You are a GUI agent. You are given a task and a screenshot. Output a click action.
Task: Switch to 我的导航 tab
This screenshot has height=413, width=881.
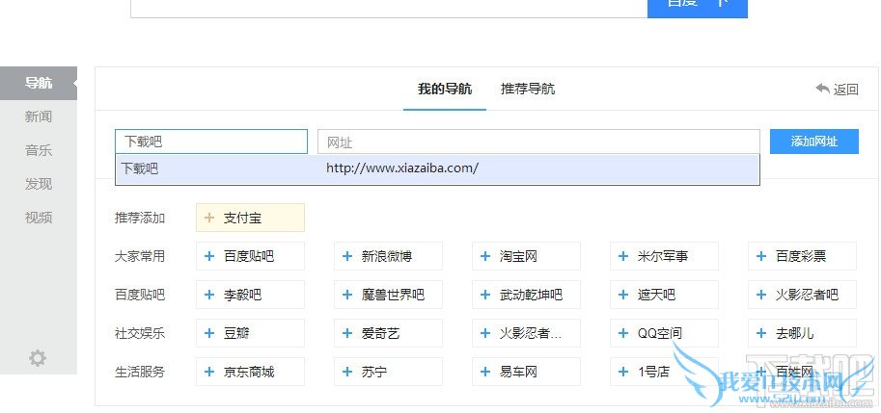tap(445, 90)
